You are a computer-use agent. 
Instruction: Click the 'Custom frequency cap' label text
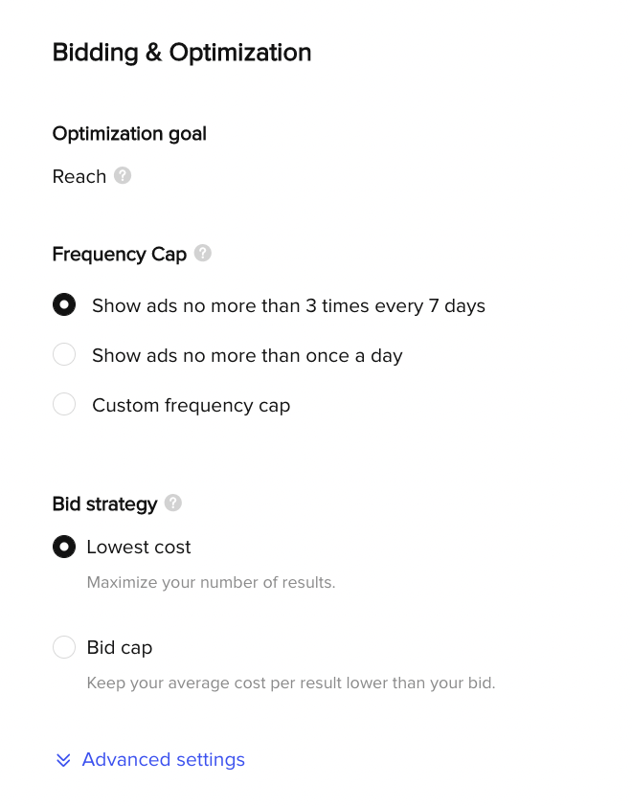click(191, 406)
